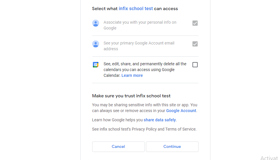The width and height of the screenshot is (278, 160).
Task: Toggle the primary email address checkbox
Action: (x=195, y=44)
